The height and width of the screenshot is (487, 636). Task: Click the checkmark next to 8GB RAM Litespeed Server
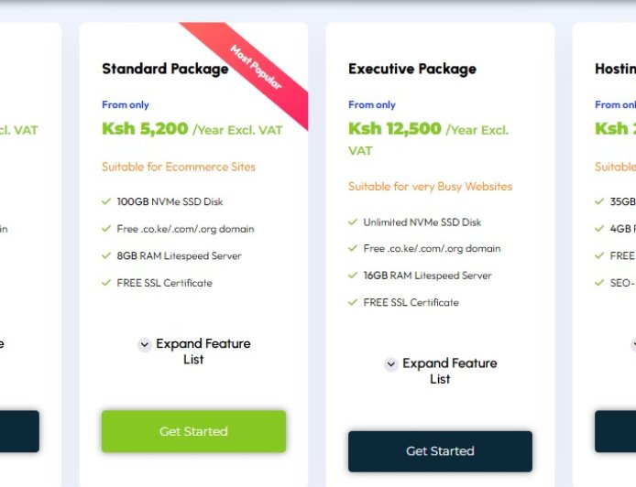pyautogui.click(x=107, y=256)
